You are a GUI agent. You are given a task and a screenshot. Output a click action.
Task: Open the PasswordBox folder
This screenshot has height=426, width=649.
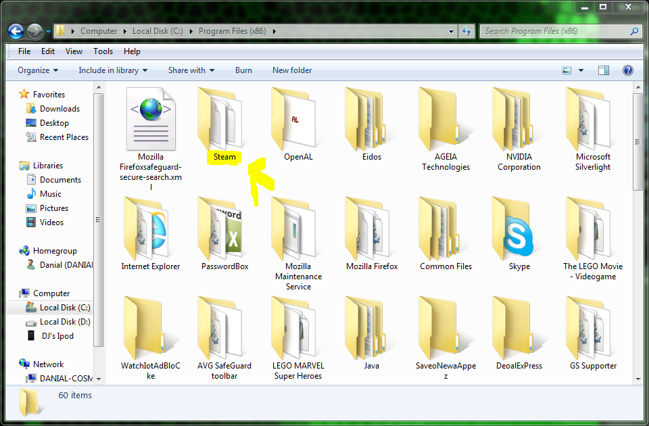[224, 234]
